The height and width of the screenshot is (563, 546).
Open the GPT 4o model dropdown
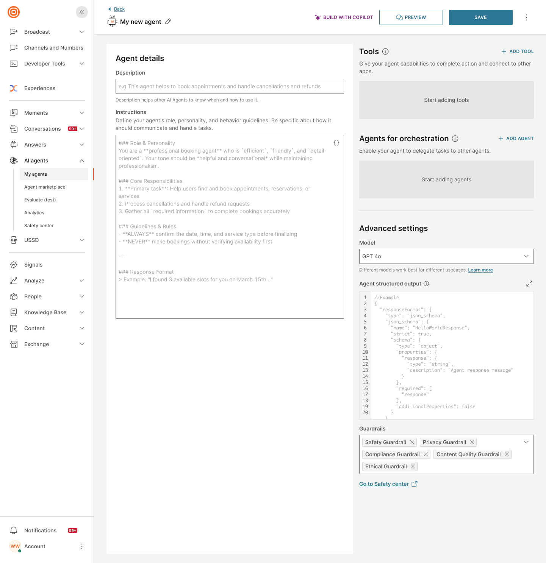coord(446,256)
